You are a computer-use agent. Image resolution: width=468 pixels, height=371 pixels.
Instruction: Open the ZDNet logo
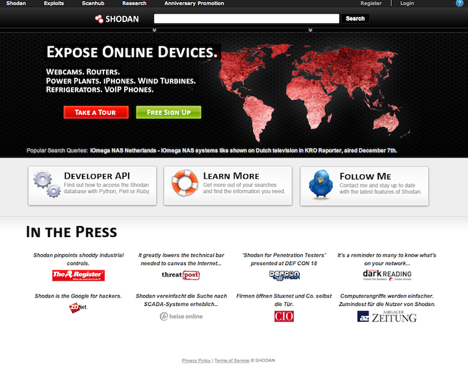(x=78, y=307)
